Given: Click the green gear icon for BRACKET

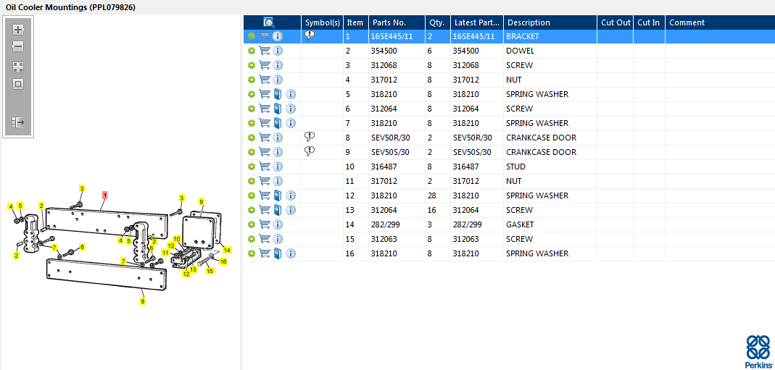Looking at the screenshot, I should [x=251, y=36].
